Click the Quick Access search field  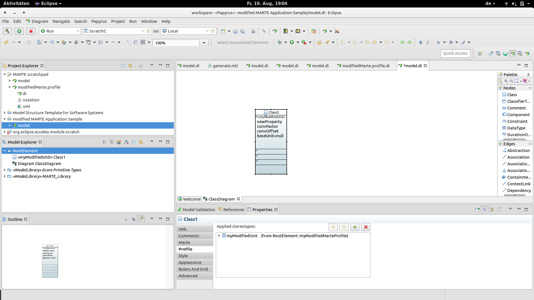(455, 53)
